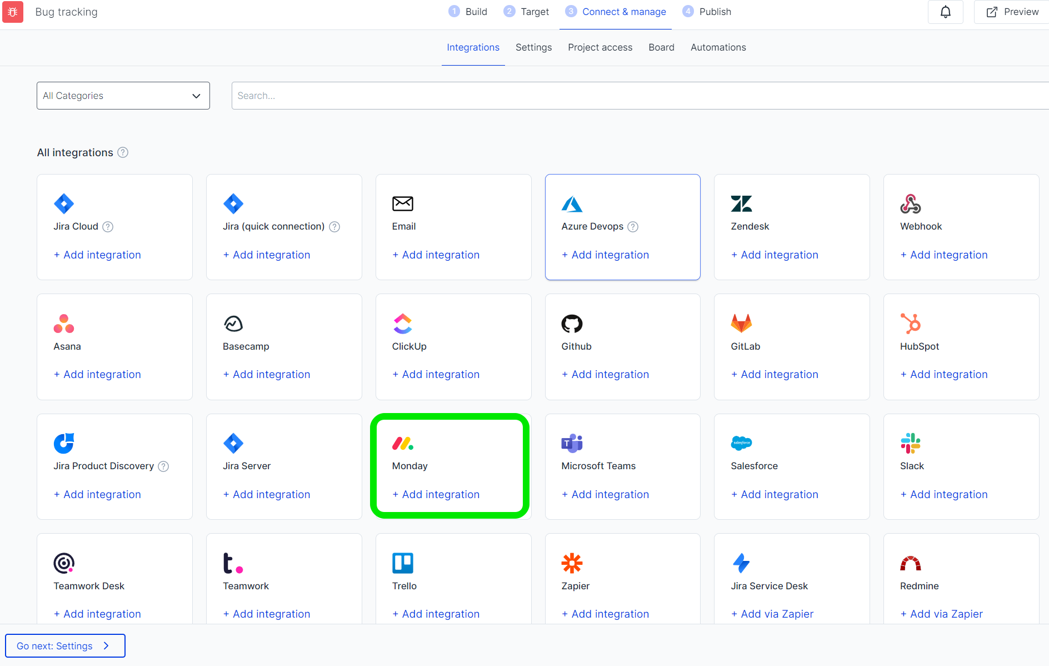Add integration for Microsoft Teams
The width and height of the screenshot is (1049, 666).
(606, 495)
